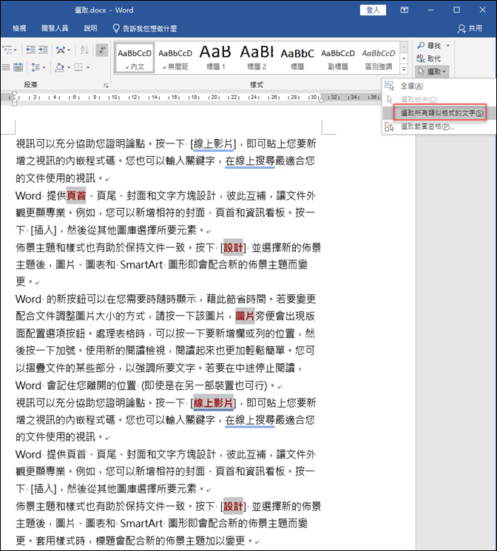
Task: Open the 開發人員 ribbon tab
Action: pos(55,28)
